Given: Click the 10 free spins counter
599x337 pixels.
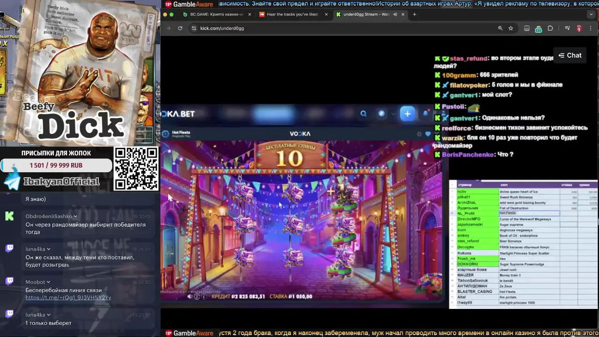Looking at the screenshot, I should pyautogui.click(x=290, y=158).
